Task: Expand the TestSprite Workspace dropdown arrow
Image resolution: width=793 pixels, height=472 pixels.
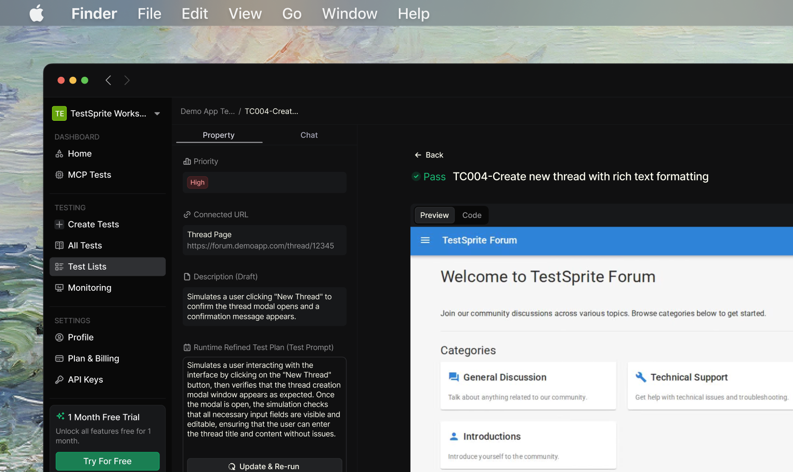Action: click(x=157, y=114)
